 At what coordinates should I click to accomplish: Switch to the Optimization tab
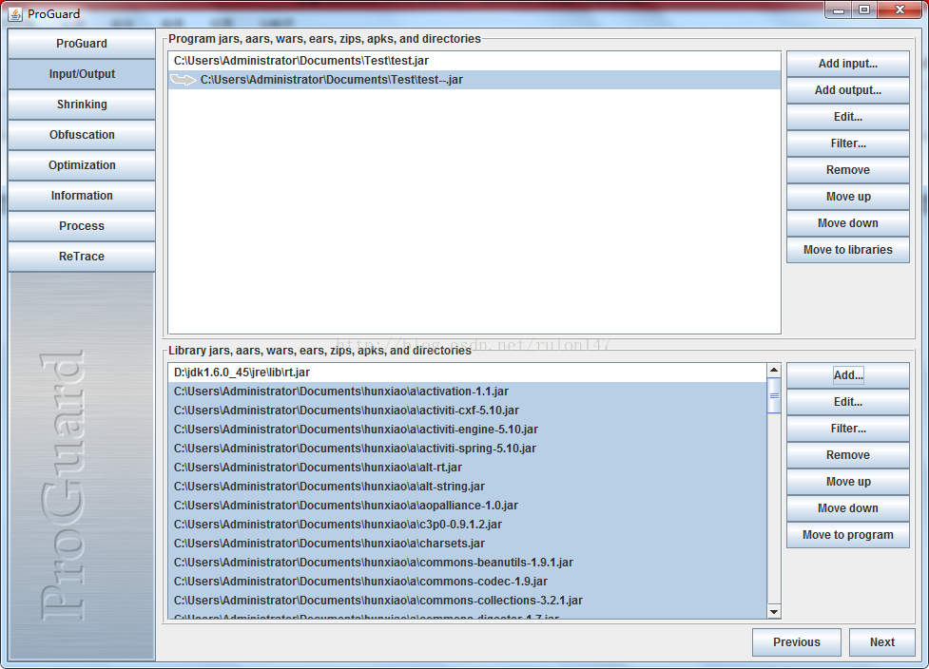click(82, 165)
